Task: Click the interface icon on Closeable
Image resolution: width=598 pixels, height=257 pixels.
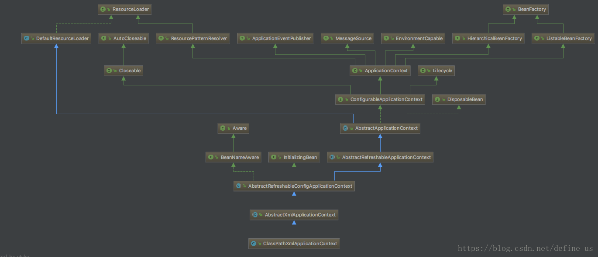Action: 109,71
